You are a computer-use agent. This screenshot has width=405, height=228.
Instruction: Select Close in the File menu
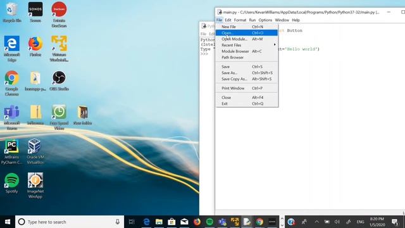[247, 98]
